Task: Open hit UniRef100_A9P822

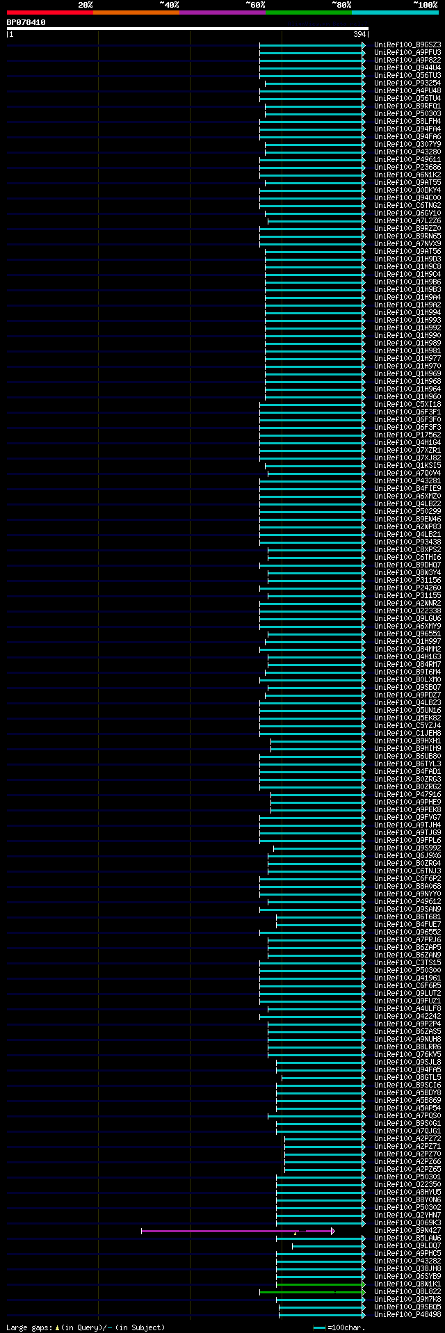Action: 407,60
